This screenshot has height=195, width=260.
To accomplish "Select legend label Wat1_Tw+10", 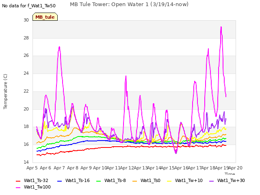I will 188,180.
